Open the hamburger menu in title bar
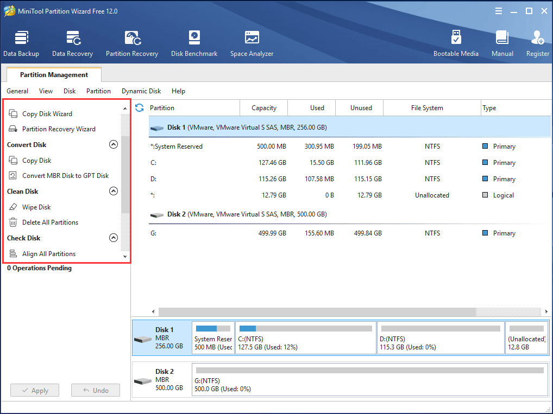 (498, 11)
